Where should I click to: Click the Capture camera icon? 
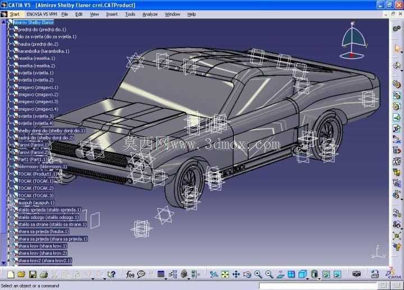357,274
